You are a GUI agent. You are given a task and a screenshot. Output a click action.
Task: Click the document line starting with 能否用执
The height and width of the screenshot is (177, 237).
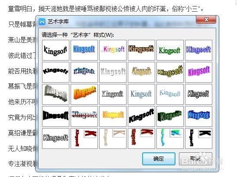click(x=22, y=71)
